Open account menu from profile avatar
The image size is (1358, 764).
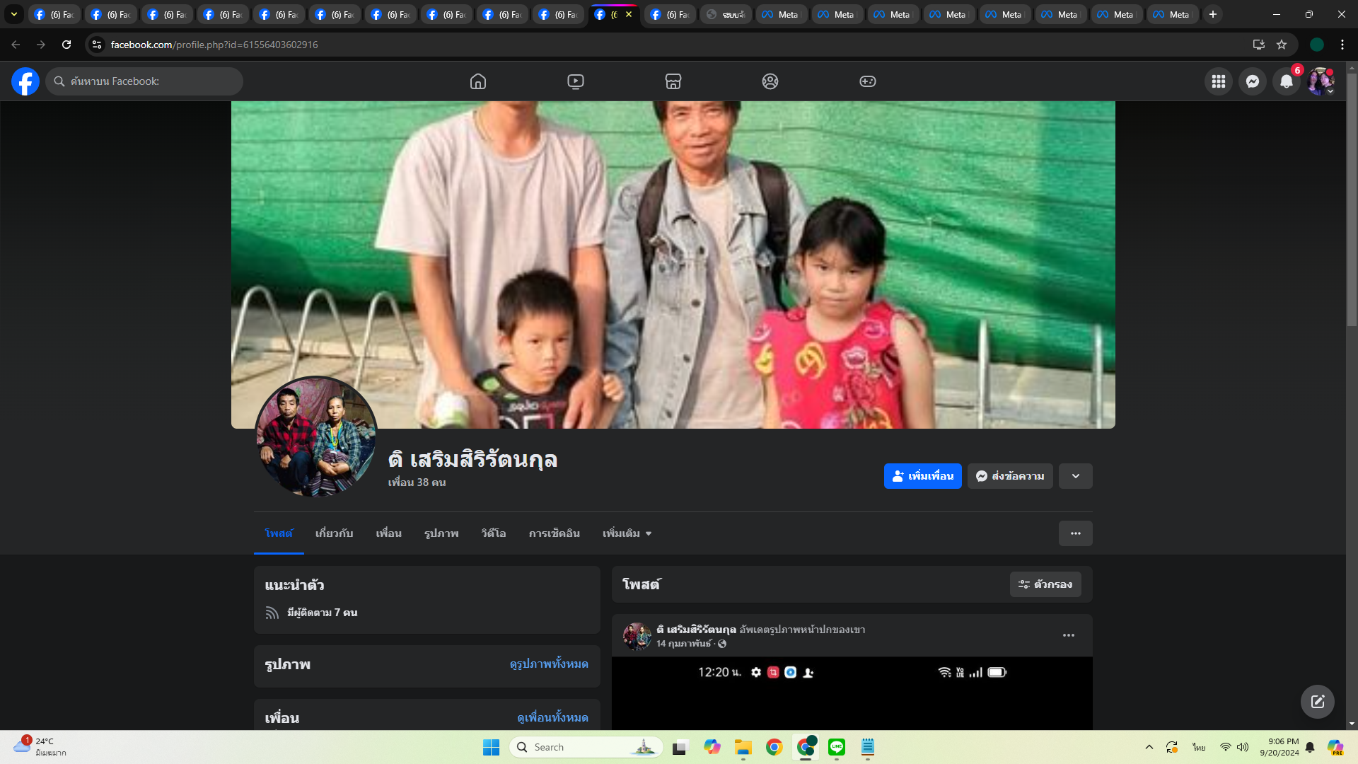coord(1321,81)
